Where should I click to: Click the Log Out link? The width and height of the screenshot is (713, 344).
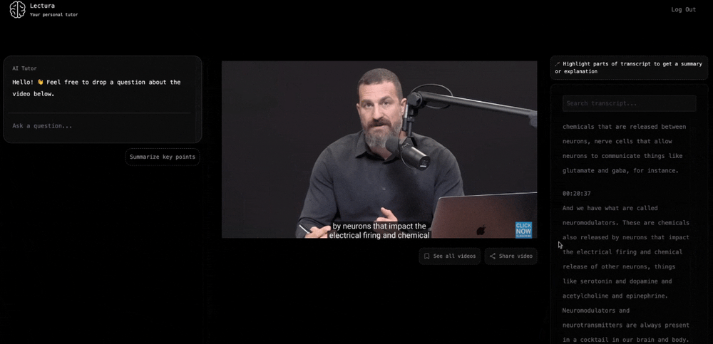click(684, 9)
